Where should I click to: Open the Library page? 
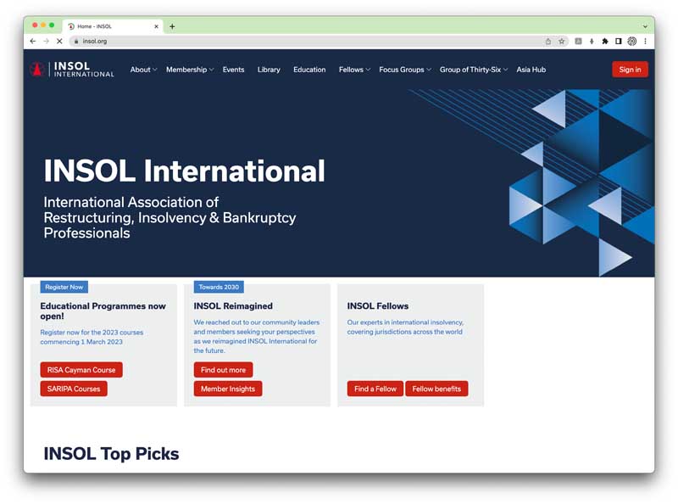[269, 70]
